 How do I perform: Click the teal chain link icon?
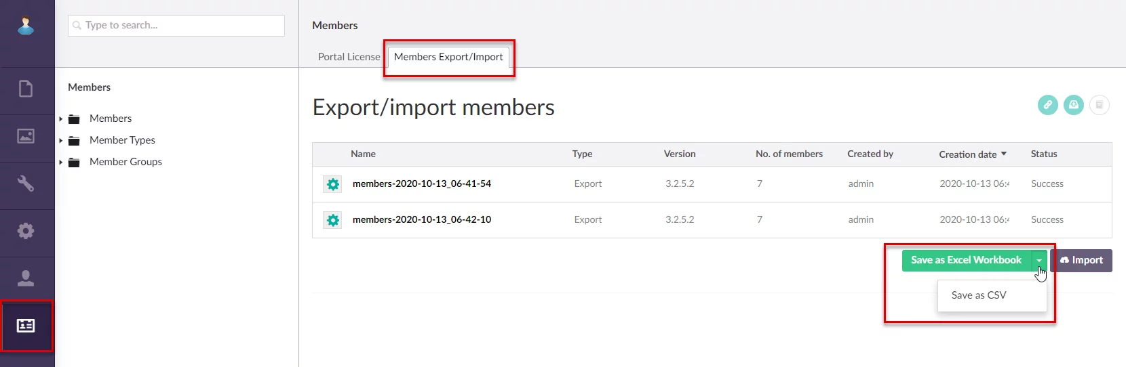(x=1047, y=105)
